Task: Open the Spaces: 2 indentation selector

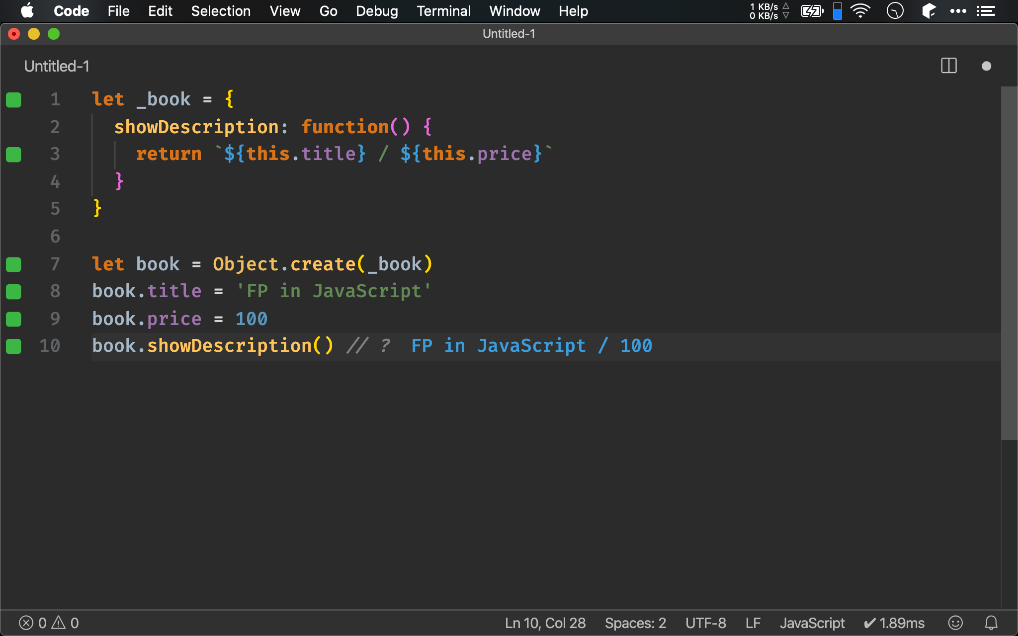Action: point(635,623)
